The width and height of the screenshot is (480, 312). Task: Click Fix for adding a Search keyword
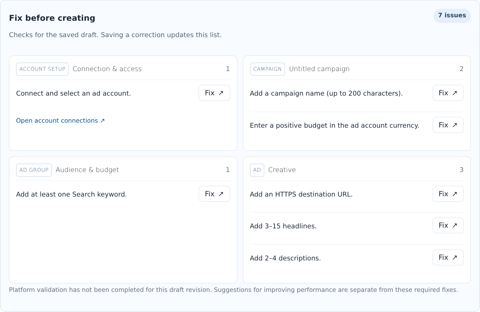pyautogui.click(x=214, y=194)
